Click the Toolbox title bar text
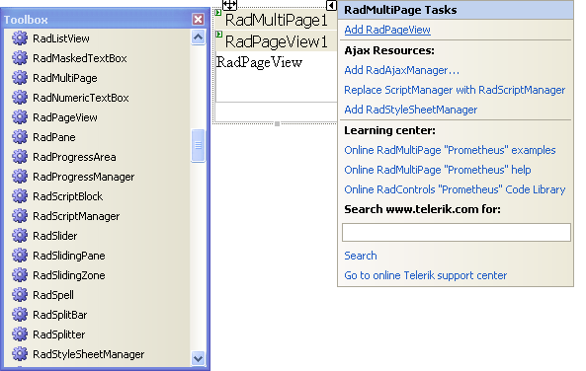Image resolution: width=586 pixels, height=371 pixels. click(x=26, y=20)
